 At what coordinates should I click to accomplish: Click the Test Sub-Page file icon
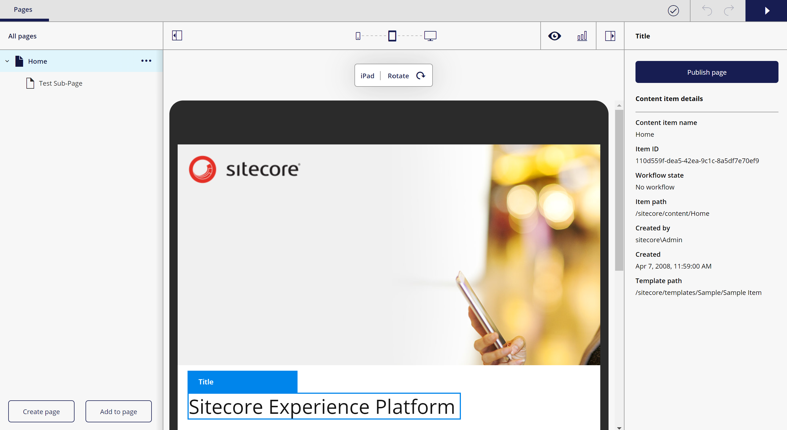(30, 83)
